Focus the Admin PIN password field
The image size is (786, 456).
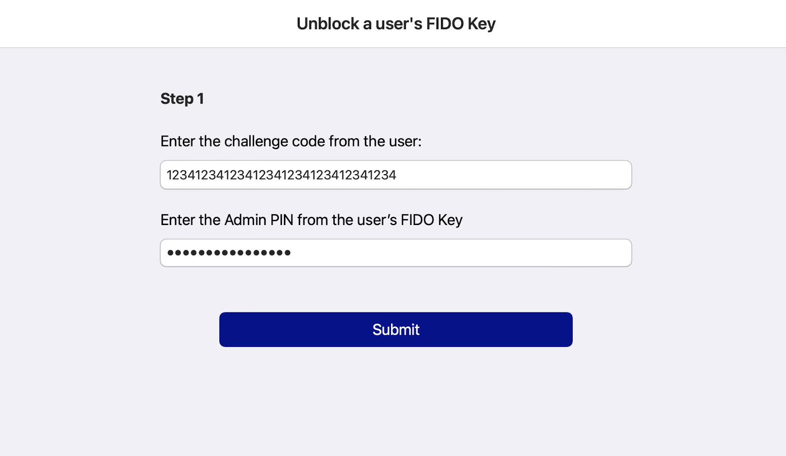coord(395,253)
